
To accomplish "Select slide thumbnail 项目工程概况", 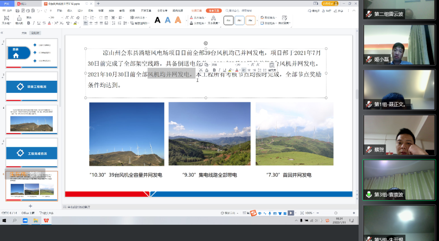I will 32,86.
